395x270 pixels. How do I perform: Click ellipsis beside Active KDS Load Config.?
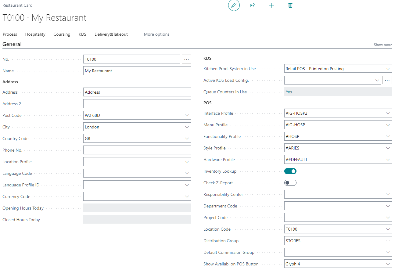387,80
